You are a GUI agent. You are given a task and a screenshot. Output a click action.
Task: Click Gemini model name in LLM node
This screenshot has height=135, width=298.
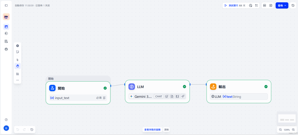(143, 96)
